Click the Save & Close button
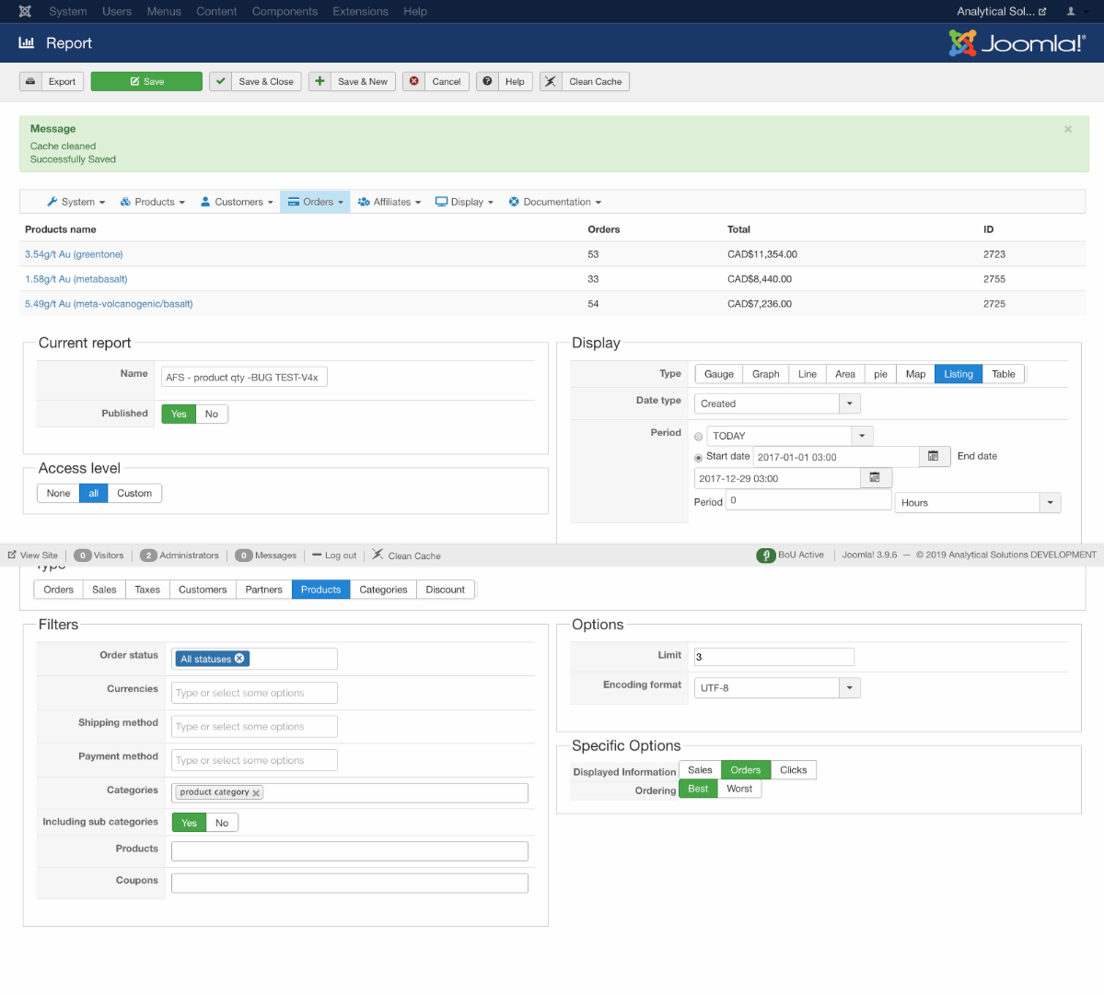Image resolution: width=1104 pixels, height=995 pixels. tap(256, 81)
